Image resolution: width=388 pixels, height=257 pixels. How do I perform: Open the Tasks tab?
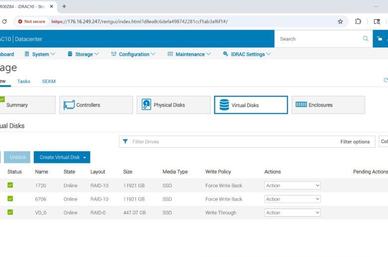23,81
